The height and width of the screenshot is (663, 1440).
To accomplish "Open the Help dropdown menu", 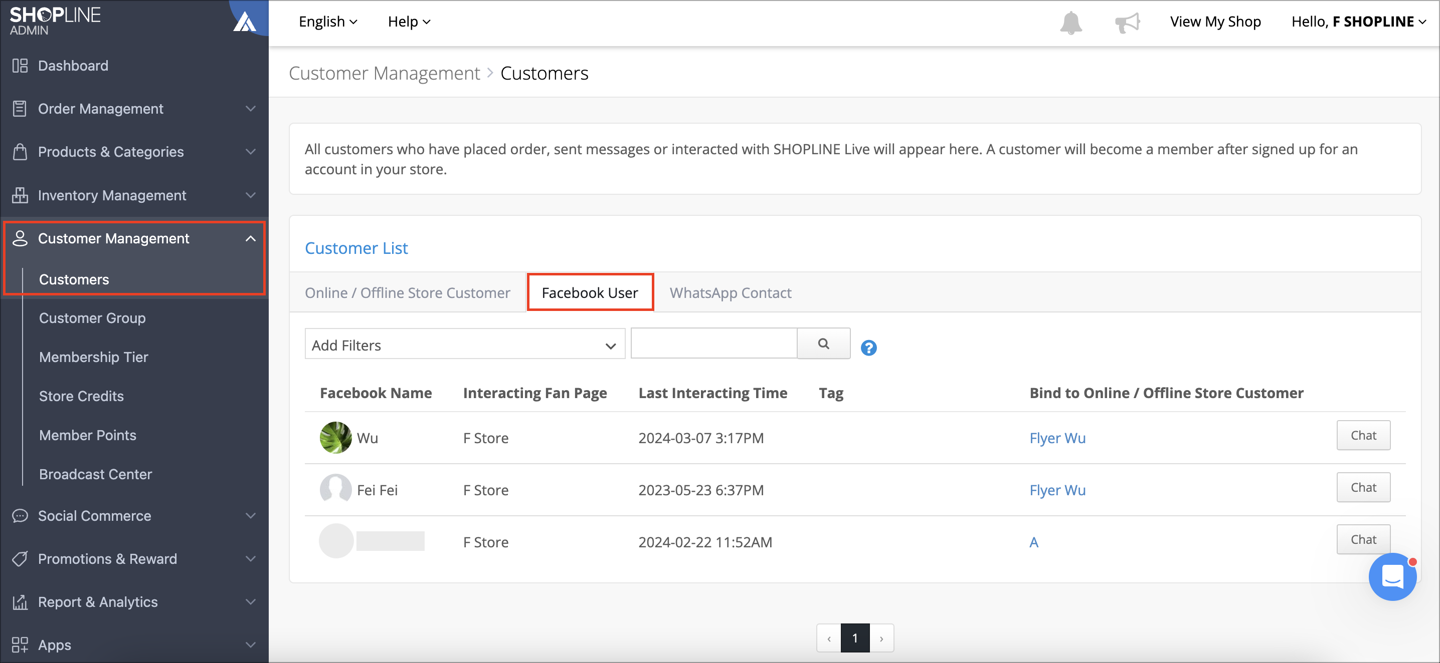I will (409, 22).
